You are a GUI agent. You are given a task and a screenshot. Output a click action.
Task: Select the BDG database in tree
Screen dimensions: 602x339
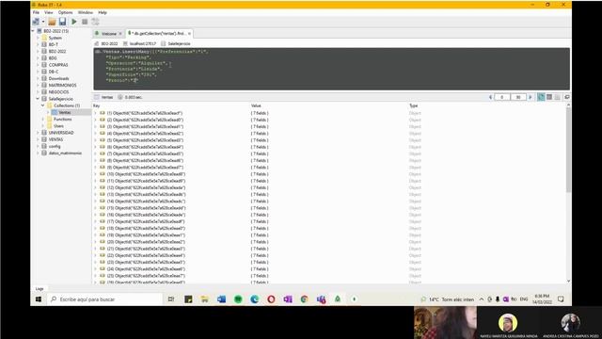tap(53, 58)
